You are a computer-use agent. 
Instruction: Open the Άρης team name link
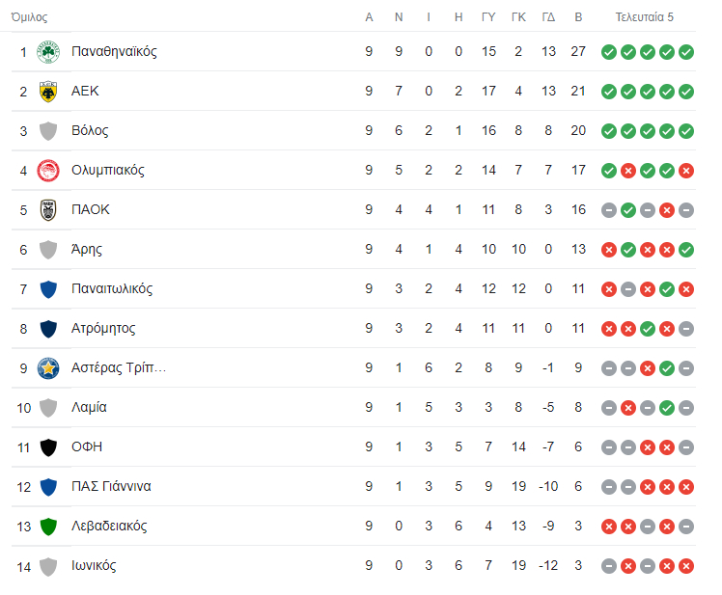pos(87,249)
